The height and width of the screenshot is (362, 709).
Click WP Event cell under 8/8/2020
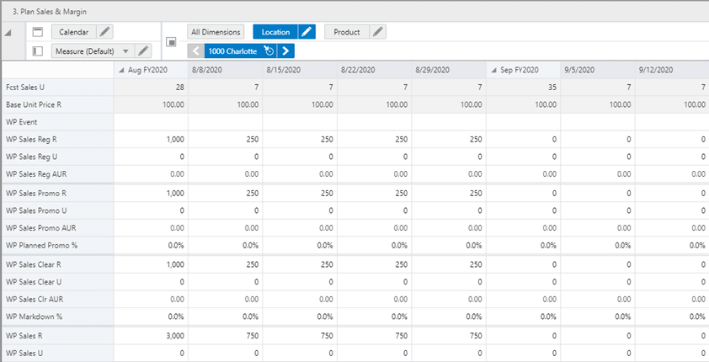click(225, 122)
